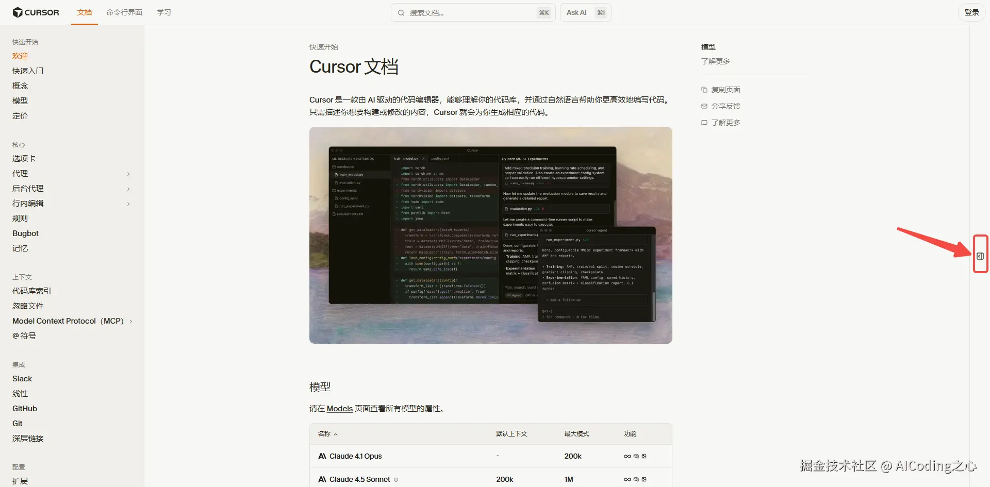Click the infinity icon in Claude 4.5 Sonnet row
990x487 pixels.
point(628,479)
